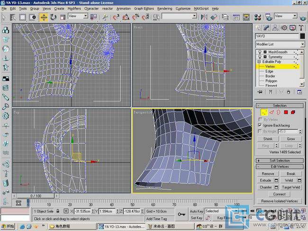Click Remove Isolated Vertices button
Viewport: 308px width, 231px height.
(x=279, y=201)
